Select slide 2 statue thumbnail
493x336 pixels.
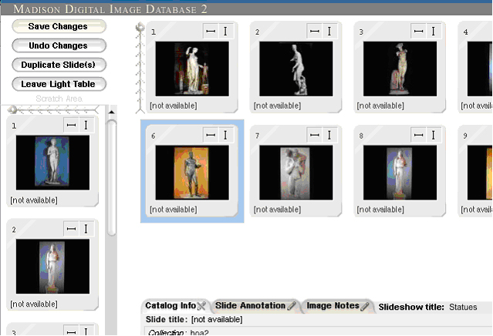coord(295,69)
